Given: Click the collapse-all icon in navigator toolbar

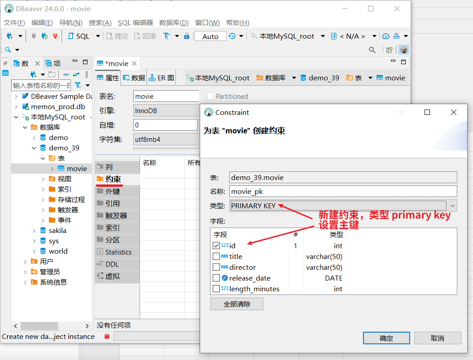Looking at the screenshot, I should (66, 74).
